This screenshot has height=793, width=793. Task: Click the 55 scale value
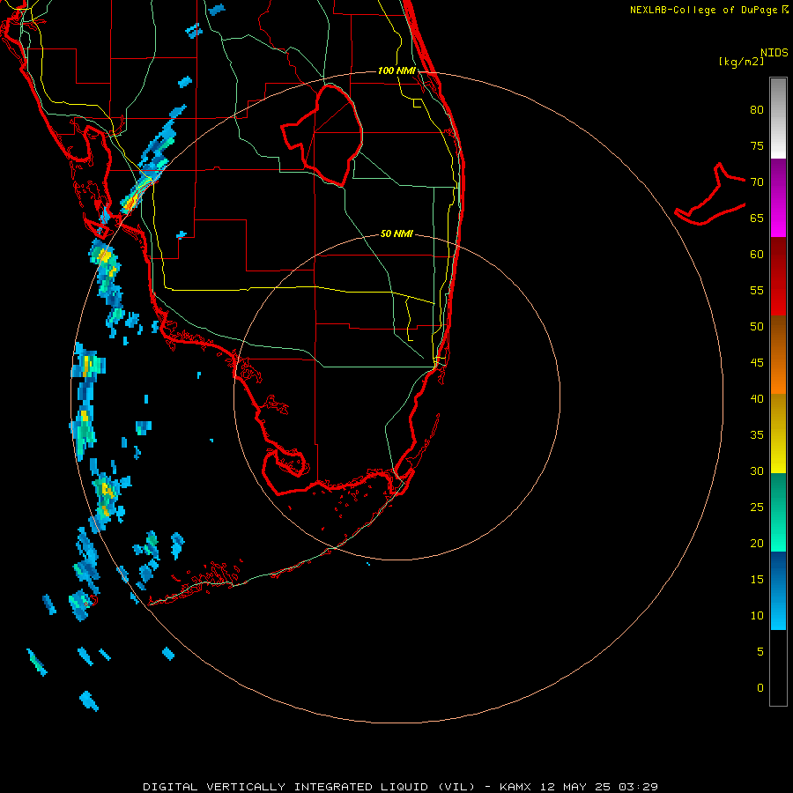click(x=757, y=290)
